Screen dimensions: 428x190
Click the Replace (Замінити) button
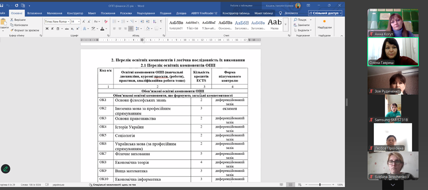click(x=302, y=25)
